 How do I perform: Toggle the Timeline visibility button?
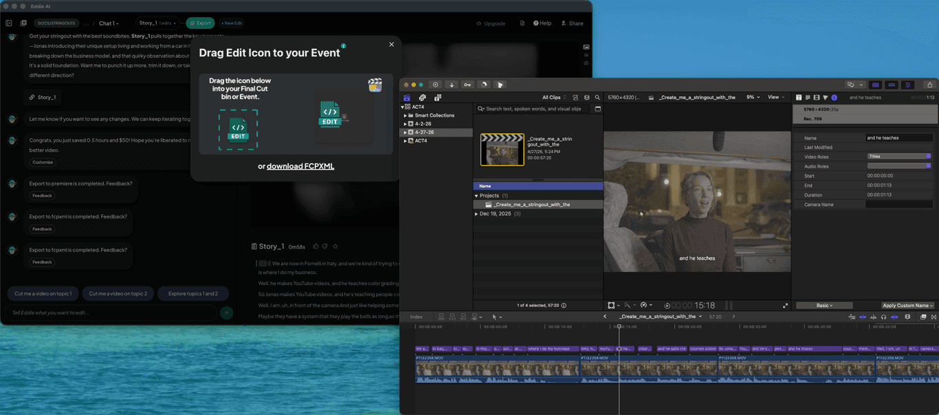892,85
